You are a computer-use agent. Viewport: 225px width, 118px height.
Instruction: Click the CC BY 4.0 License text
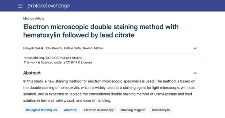click(x=79, y=62)
